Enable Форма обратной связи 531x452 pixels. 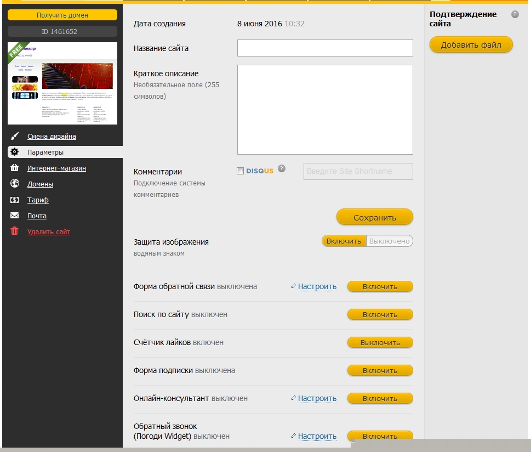(x=380, y=286)
